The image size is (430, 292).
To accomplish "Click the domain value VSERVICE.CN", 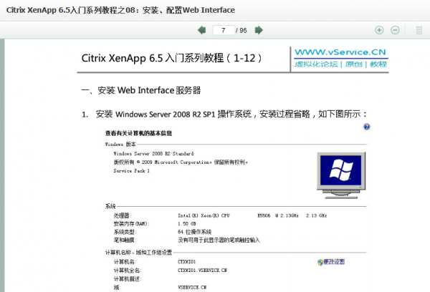I will [192, 287].
